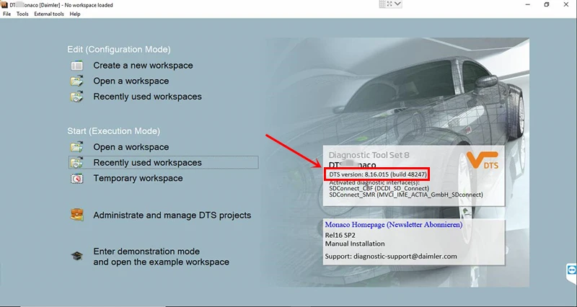Choose Open a workspace in Configuration Mode
This screenshot has width=577, height=307.
(131, 81)
